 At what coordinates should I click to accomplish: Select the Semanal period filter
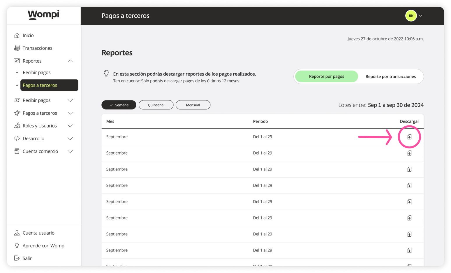pos(119,105)
